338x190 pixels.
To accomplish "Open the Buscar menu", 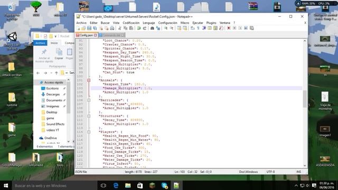I will point(105,23).
